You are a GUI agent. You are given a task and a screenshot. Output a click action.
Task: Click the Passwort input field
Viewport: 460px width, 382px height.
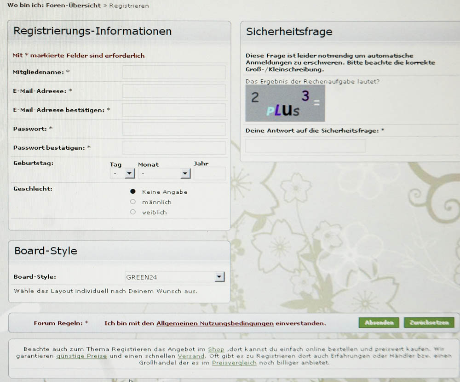point(174,129)
